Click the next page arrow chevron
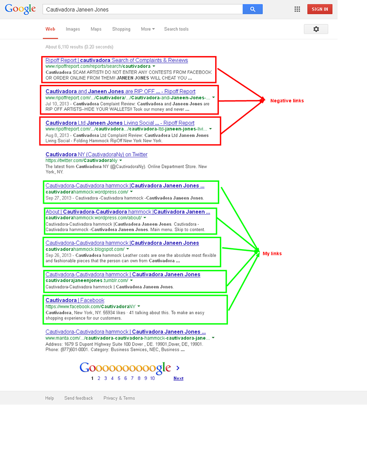This screenshot has height=468, width=367. coord(178,368)
